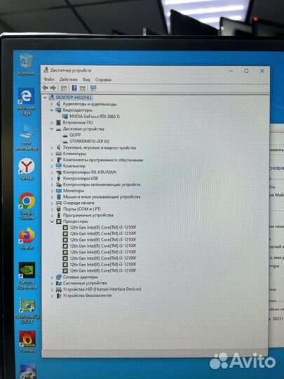Select Компоненты программного обеспечения row
The height and width of the screenshot is (379, 284).
coord(103,160)
